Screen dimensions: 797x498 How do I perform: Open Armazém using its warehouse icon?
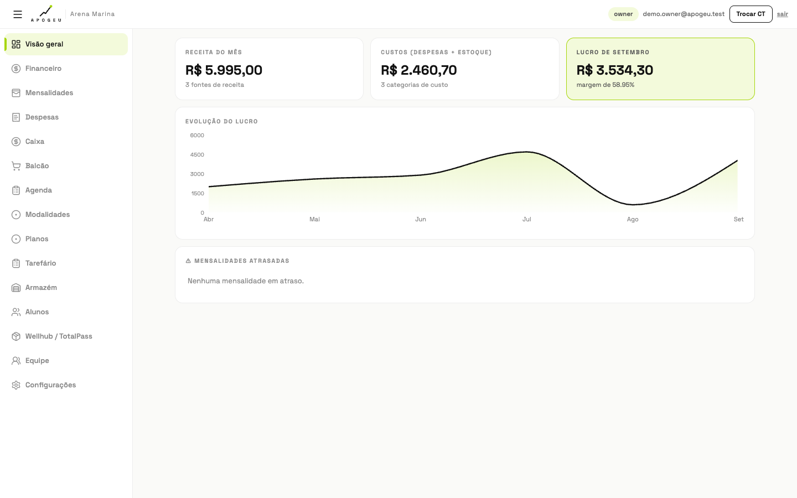tap(16, 288)
